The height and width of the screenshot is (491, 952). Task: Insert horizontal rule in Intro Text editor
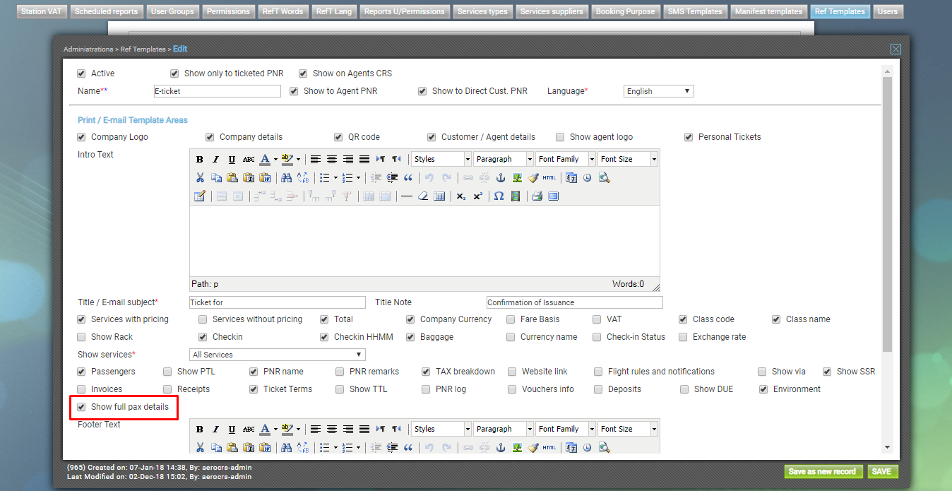[x=407, y=196]
